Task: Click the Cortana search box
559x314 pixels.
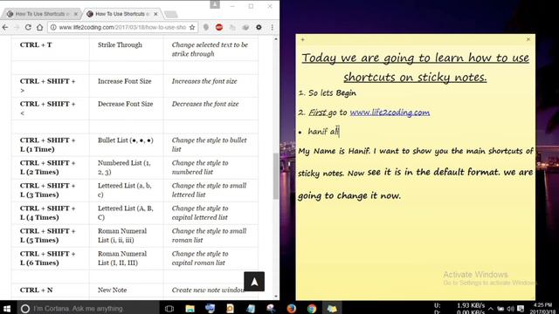Action: (x=87, y=308)
